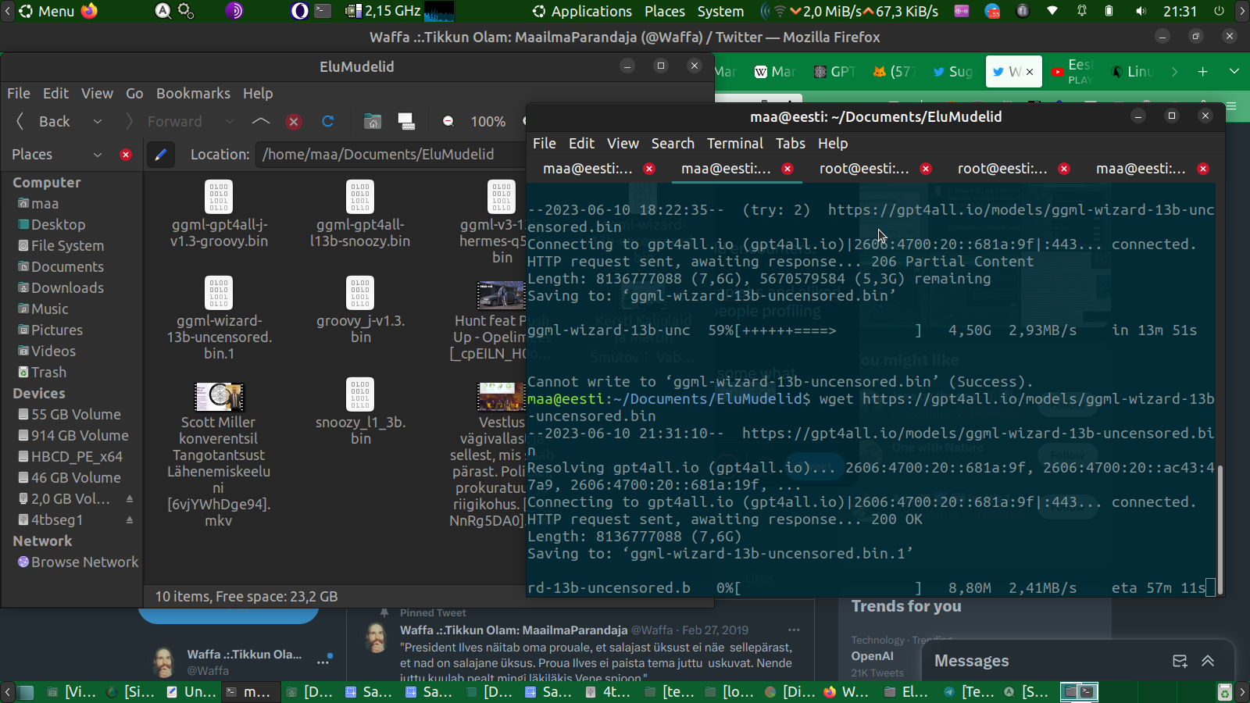Image resolution: width=1250 pixels, height=703 pixels.
Task: Open the Tabs menu in the terminal
Action: [790, 143]
